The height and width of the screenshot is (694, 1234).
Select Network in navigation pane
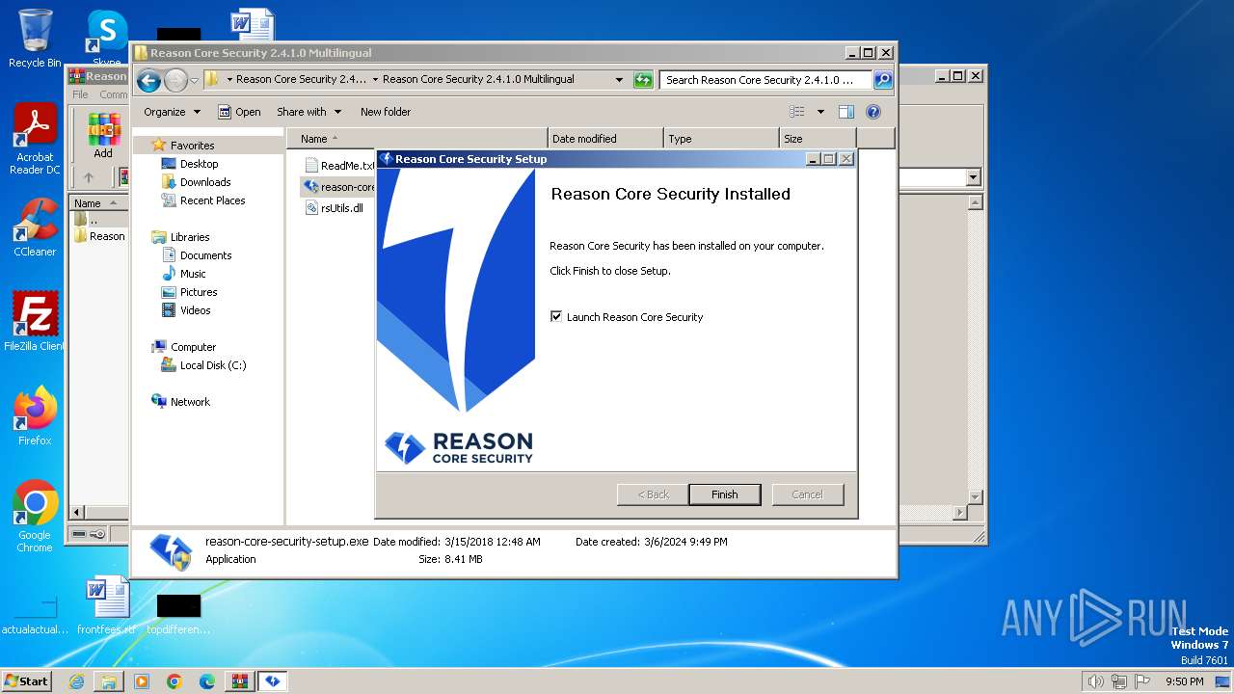click(190, 402)
